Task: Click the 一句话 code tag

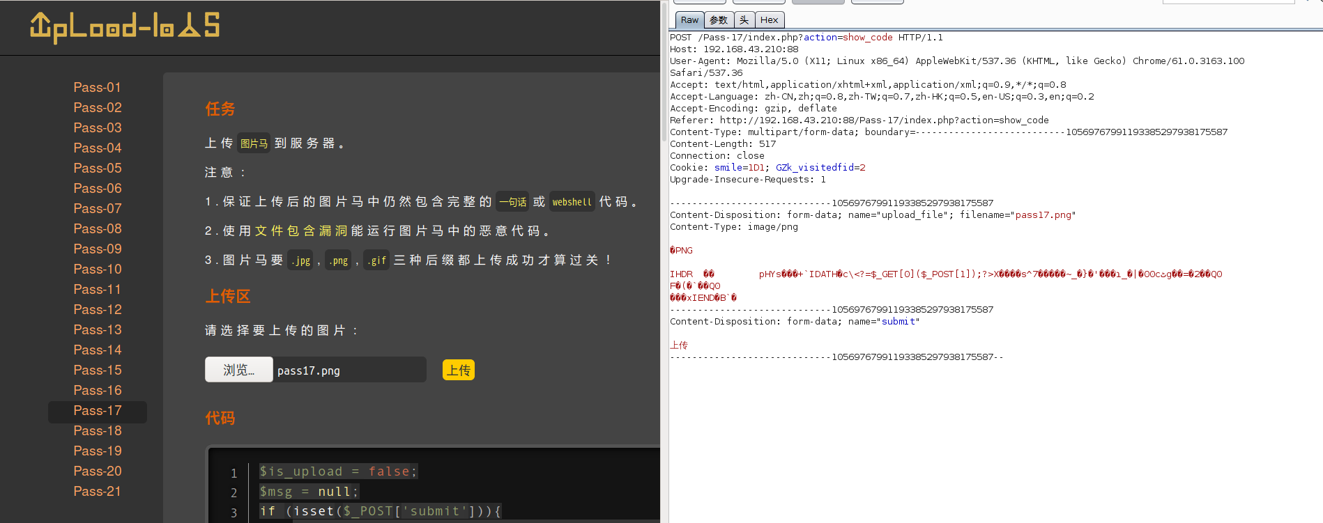Action: (x=512, y=202)
